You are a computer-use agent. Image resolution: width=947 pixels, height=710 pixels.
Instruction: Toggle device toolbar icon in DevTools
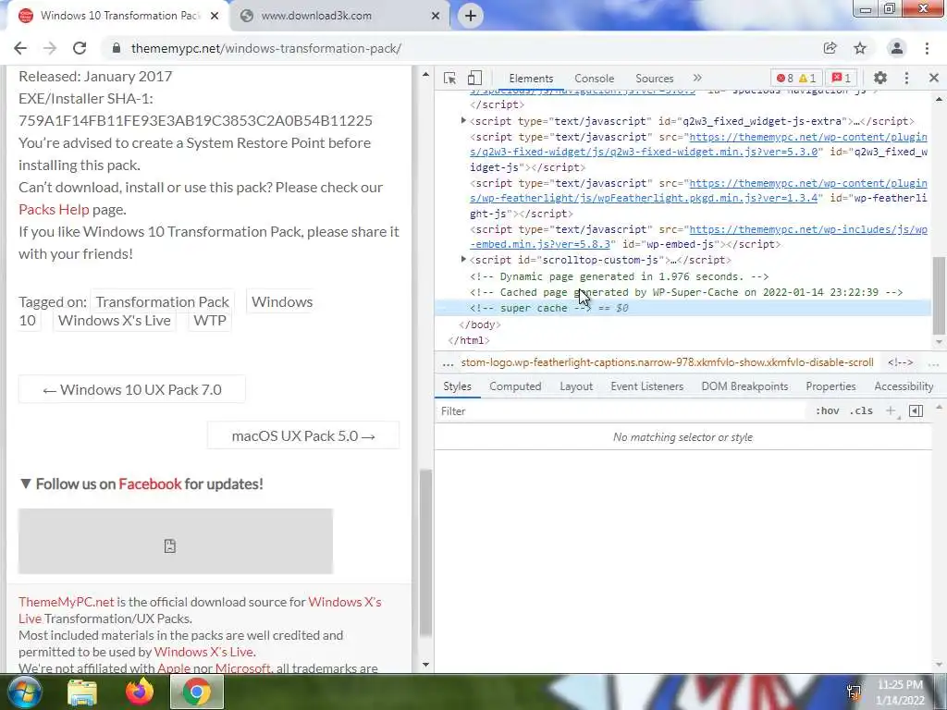474,78
